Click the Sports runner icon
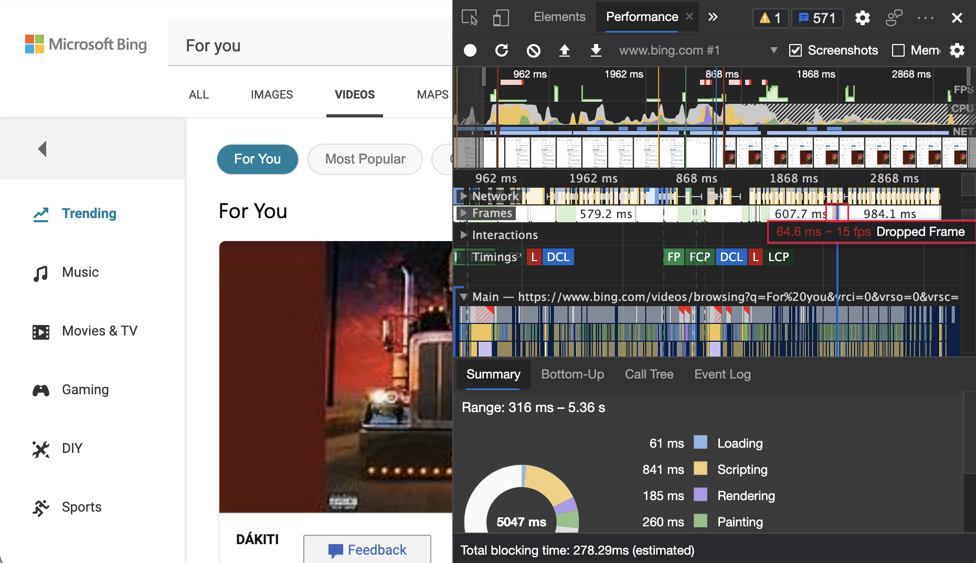The image size is (976, 563). tap(41, 507)
